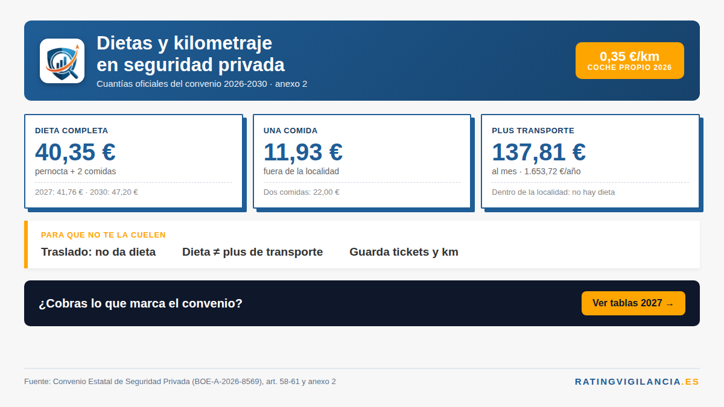The height and width of the screenshot is (407, 724).
Task: Select the PLUS TRANSPORTE label
Action: [x=533, y=130]
